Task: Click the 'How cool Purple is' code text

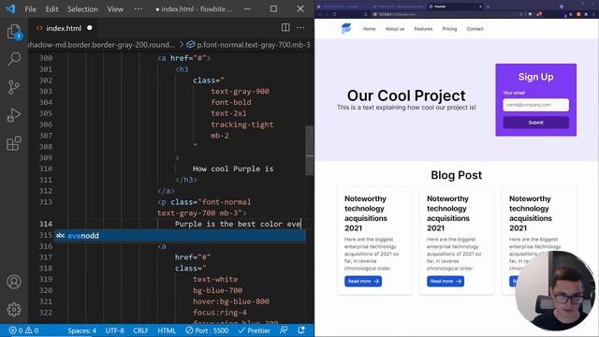Action: click(x=233, y=168)
